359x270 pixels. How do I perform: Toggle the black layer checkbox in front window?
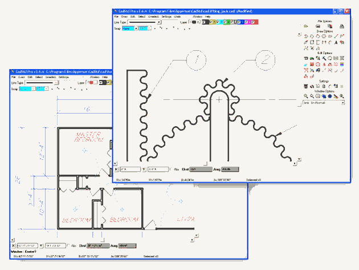[x=204, y=22]
